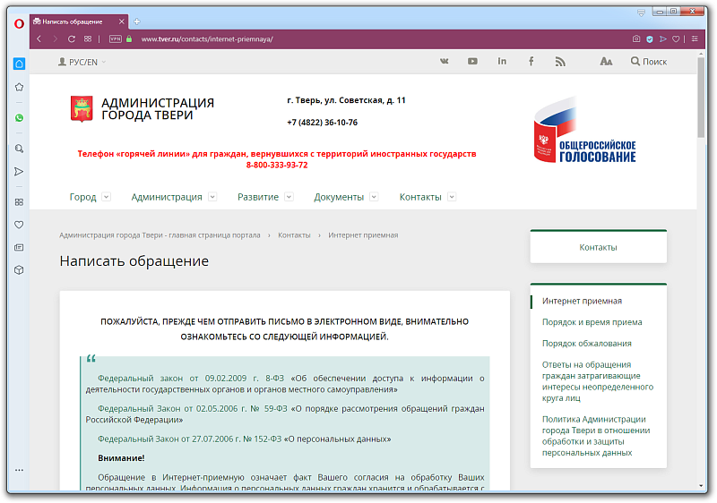Open the Home icon in Opera sidebar
The image size is (717, 503).
(19, 64)
